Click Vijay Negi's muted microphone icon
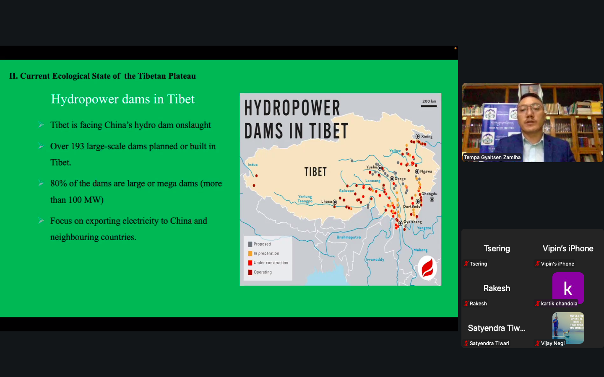604x377 pixels. (x=537, y=343)
